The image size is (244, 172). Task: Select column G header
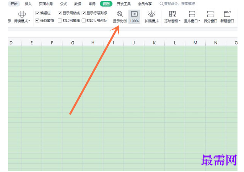pyautogui.click(x=73, y=43)
